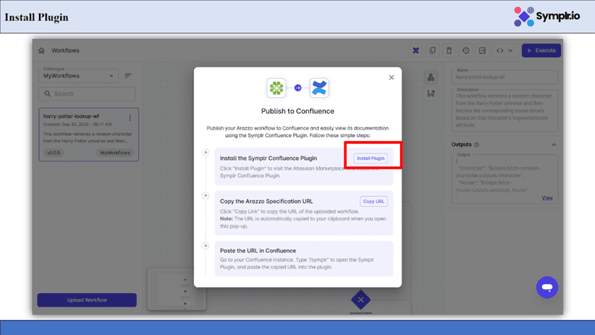Click the Upload Workflow button
Viewport: 595px width, 335px height.
pos(87,300)
